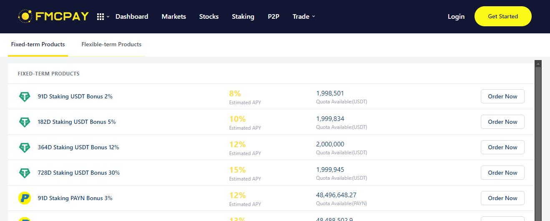The image size is (550, 221).
Task: Expand the apps grid dropdown chevron
Action: pyautogui.click(x=108, y=17)
